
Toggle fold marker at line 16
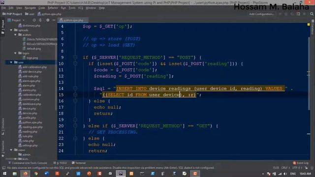(75, 101)
